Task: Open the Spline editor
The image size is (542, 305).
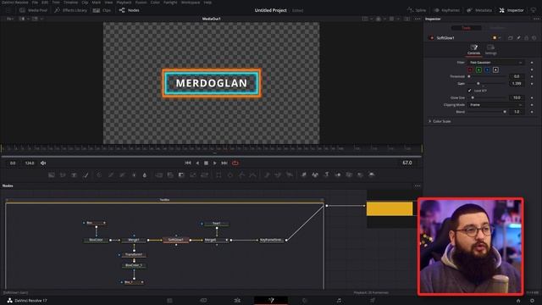Action: pos(417,10)
